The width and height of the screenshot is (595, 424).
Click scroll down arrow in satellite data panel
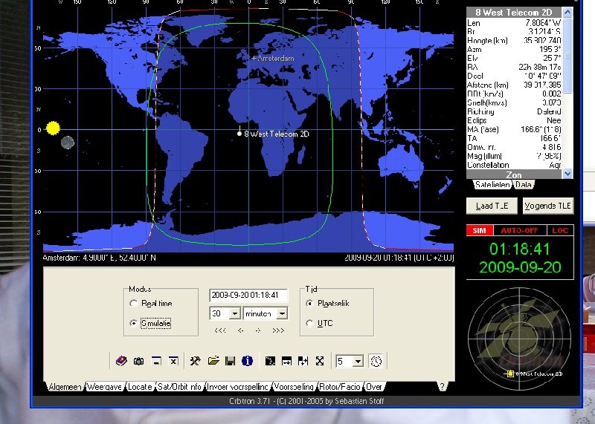[567, 174]
